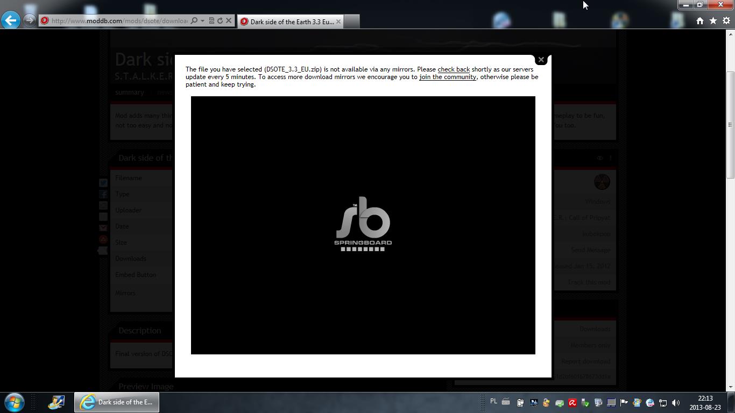The image size is (735, 413).
Task: Switch to Internet Explorer taskbar button
Action: tap(117, 402)
